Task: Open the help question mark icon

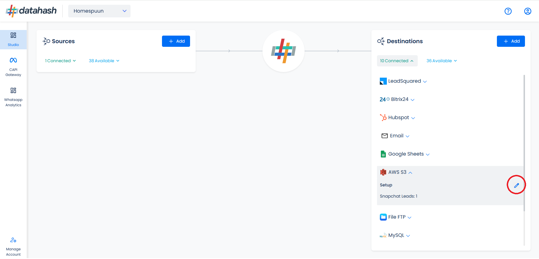Action: 508,11
